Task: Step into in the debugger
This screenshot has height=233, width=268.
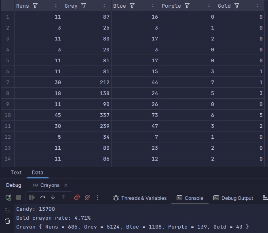Action: click(53, 197)
